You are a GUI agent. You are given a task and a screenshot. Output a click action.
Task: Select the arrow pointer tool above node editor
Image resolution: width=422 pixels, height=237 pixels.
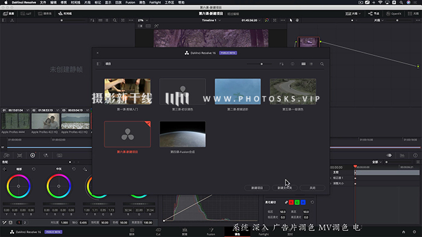coord(291,20)
